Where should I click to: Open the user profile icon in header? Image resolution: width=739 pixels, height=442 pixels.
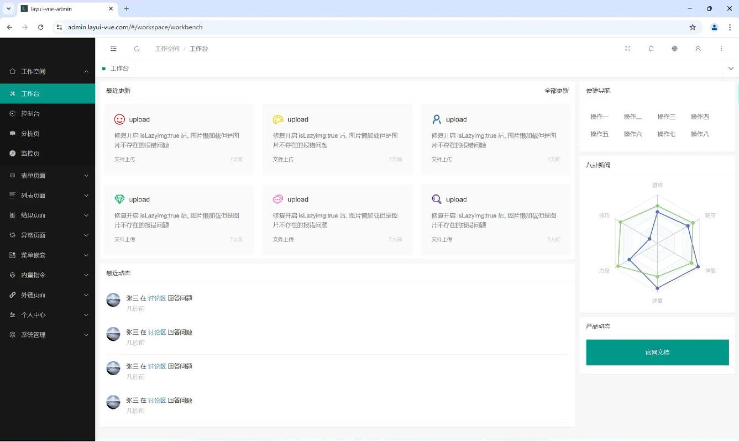[x=698, y=49]
